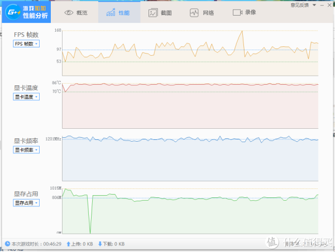
Task: Click the clock icon beside game duration
Action: pos(7,244)
